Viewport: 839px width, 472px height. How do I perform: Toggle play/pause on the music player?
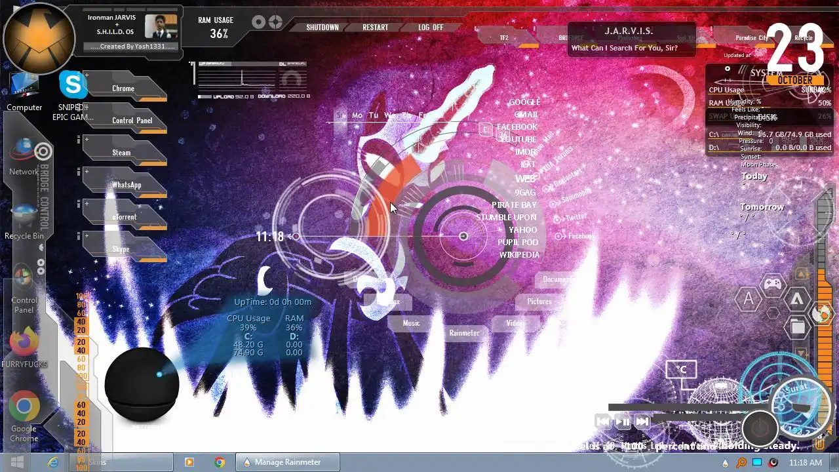[x=623, y=422]
